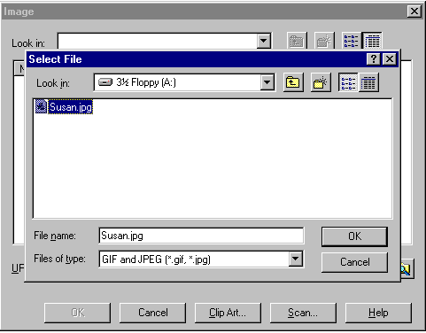The image size is (426, 333).
Task: Click the Susan.jpg file icon
Action: coord(41,106)
